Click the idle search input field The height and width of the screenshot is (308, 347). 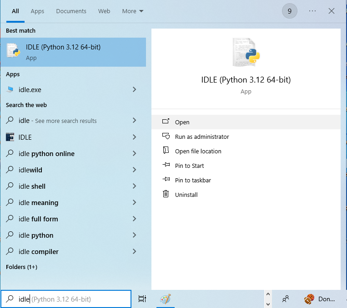point(66,299)
